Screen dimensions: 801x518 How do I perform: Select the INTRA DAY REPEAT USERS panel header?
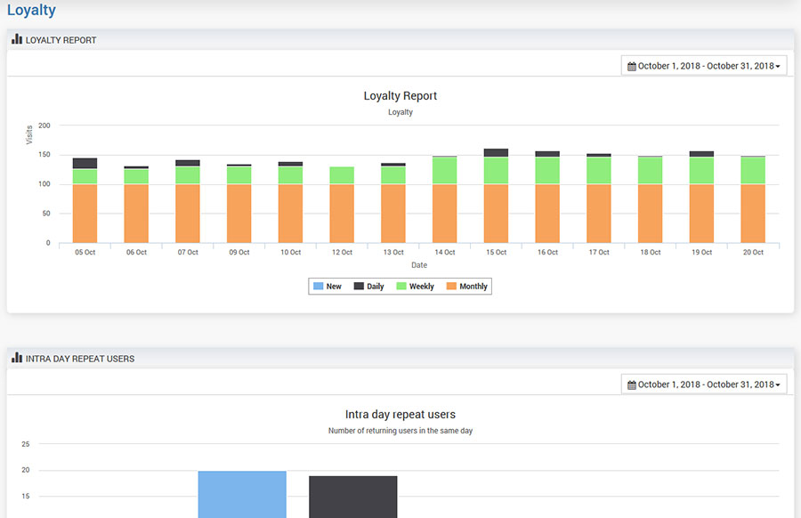click(x=80, y=359)
